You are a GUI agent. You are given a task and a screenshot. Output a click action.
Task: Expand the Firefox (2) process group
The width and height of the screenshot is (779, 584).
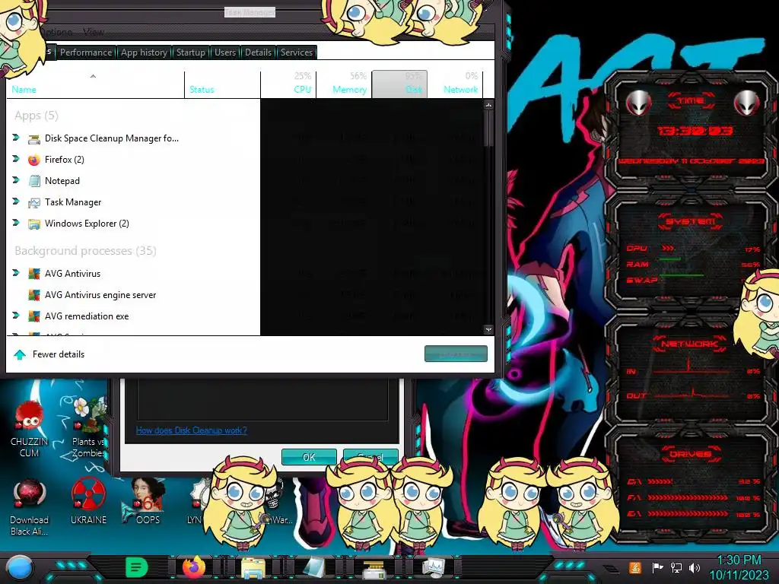click(x=16, y=159)
